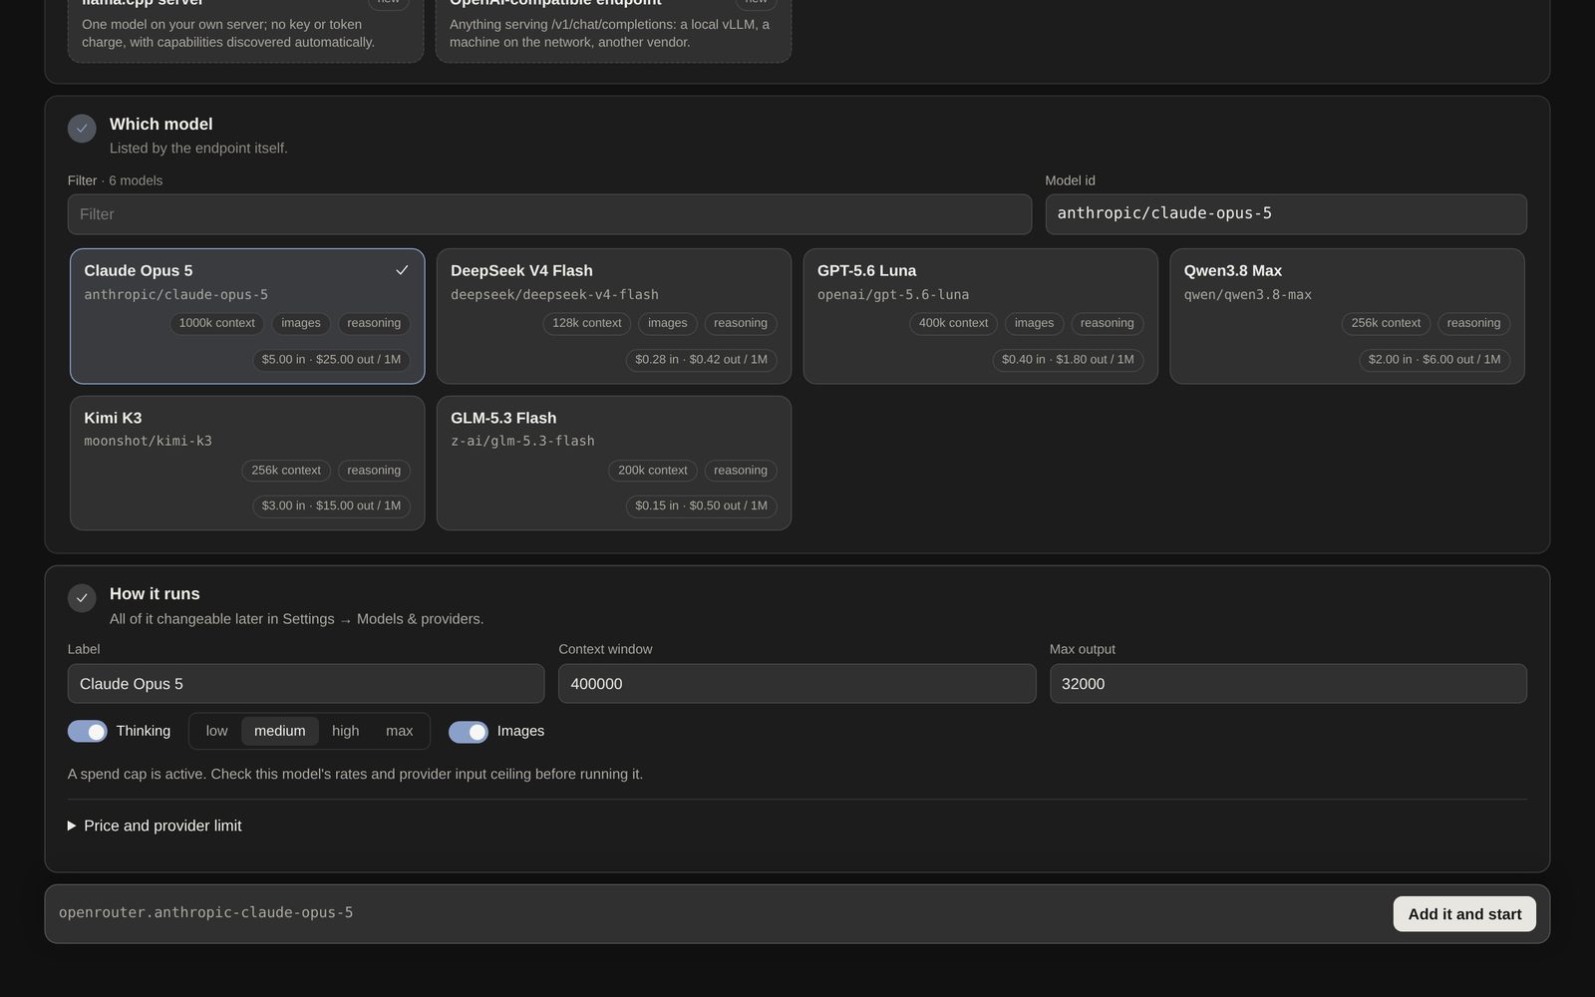Click the Model id field

(1286, 214)
